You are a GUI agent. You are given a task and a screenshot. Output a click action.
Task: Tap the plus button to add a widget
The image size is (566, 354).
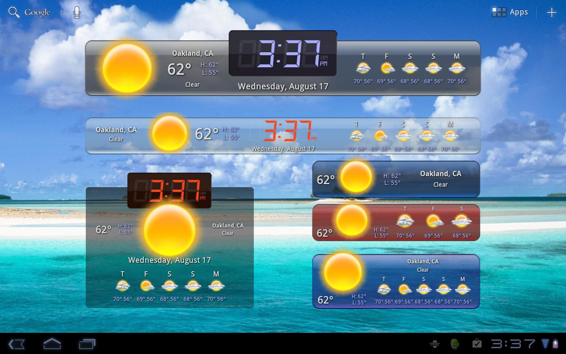[552, 12]
